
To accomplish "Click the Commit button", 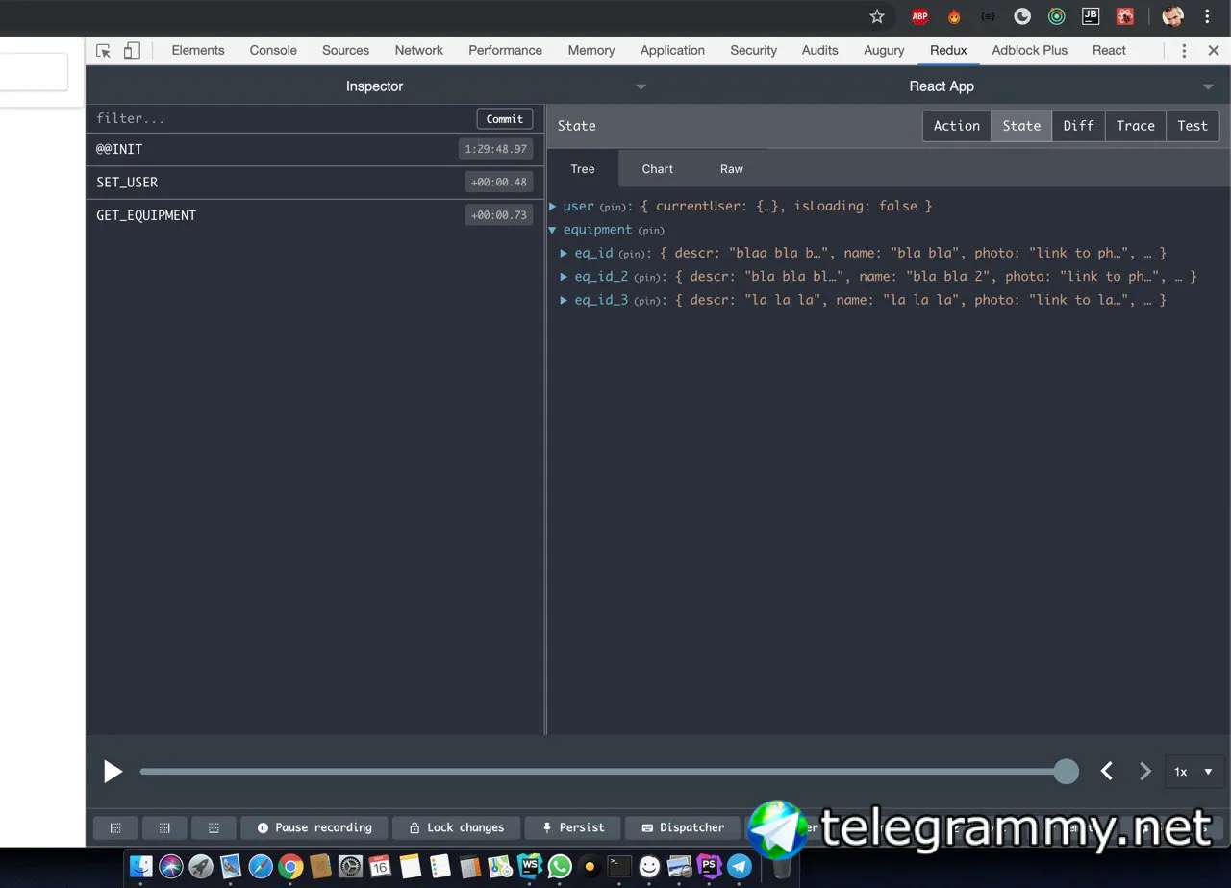I will (x=505, y=119).
